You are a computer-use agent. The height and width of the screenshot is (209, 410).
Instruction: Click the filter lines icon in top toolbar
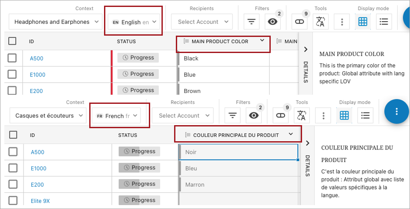coord(252,21)
